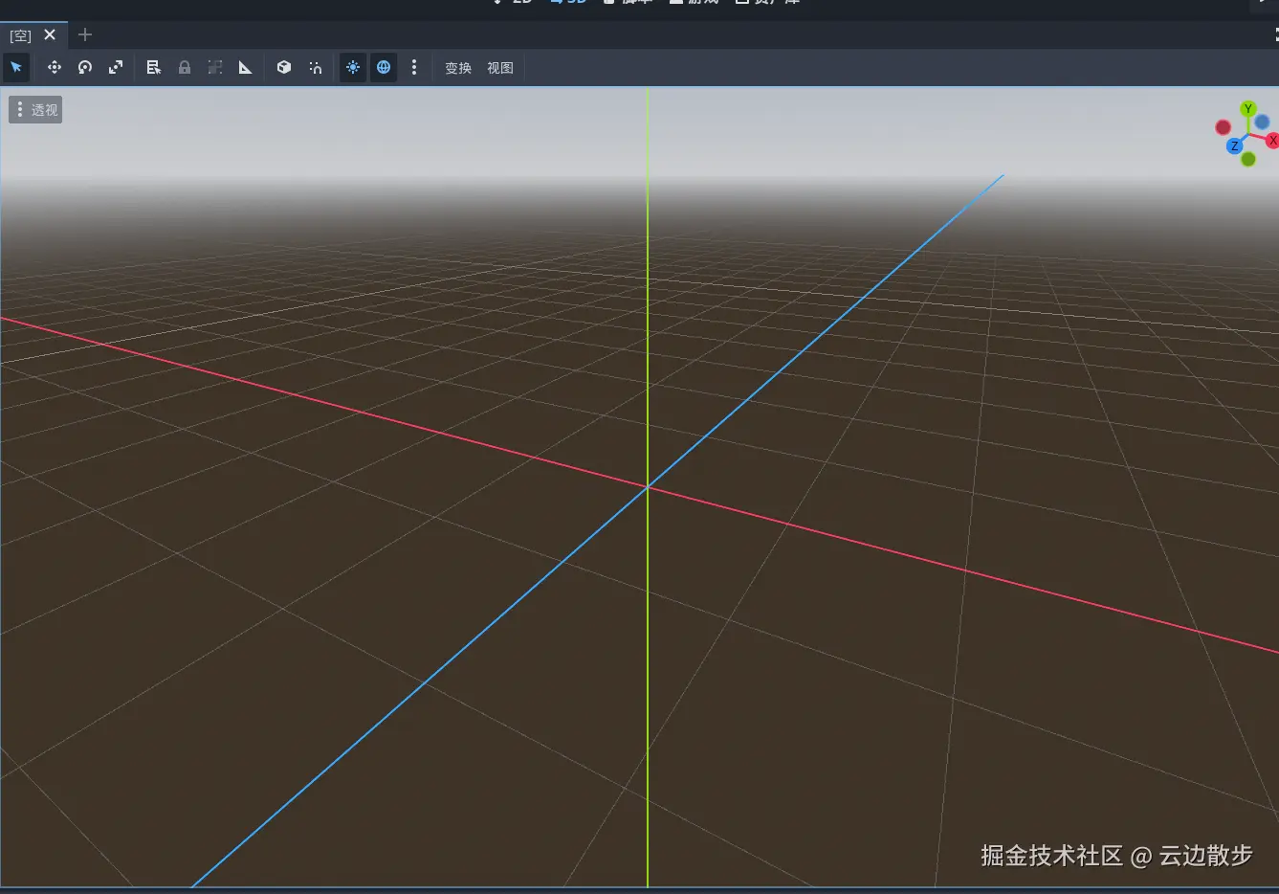1279x894 pixels.
Task: Open the 变换 menu
Action: point(458,68)
